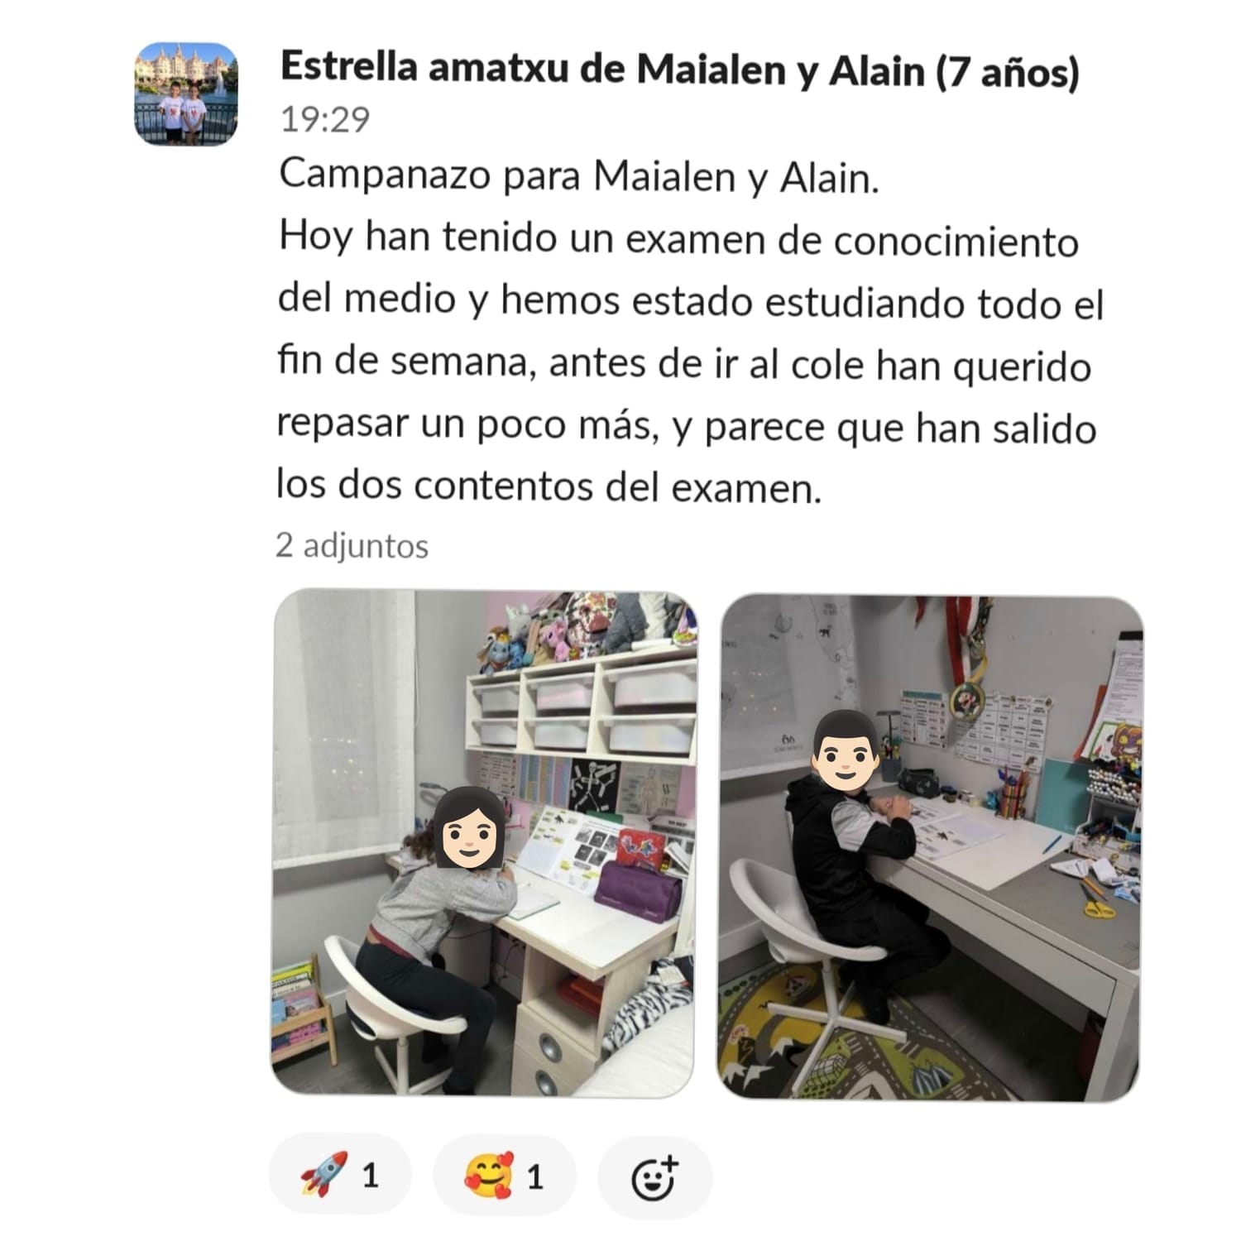
Task: Open sender name Estrella amatxu de Maialen
Action: click(680, 69)
